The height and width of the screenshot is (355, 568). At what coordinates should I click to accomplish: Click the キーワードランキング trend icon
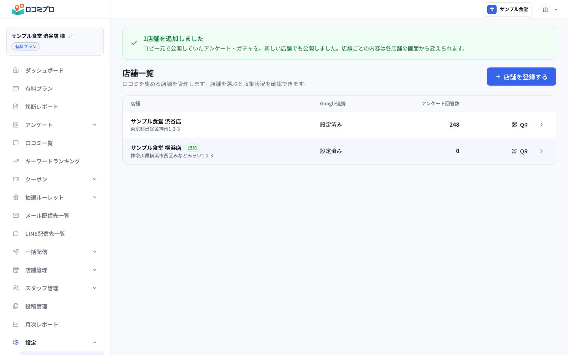(16, 161)
